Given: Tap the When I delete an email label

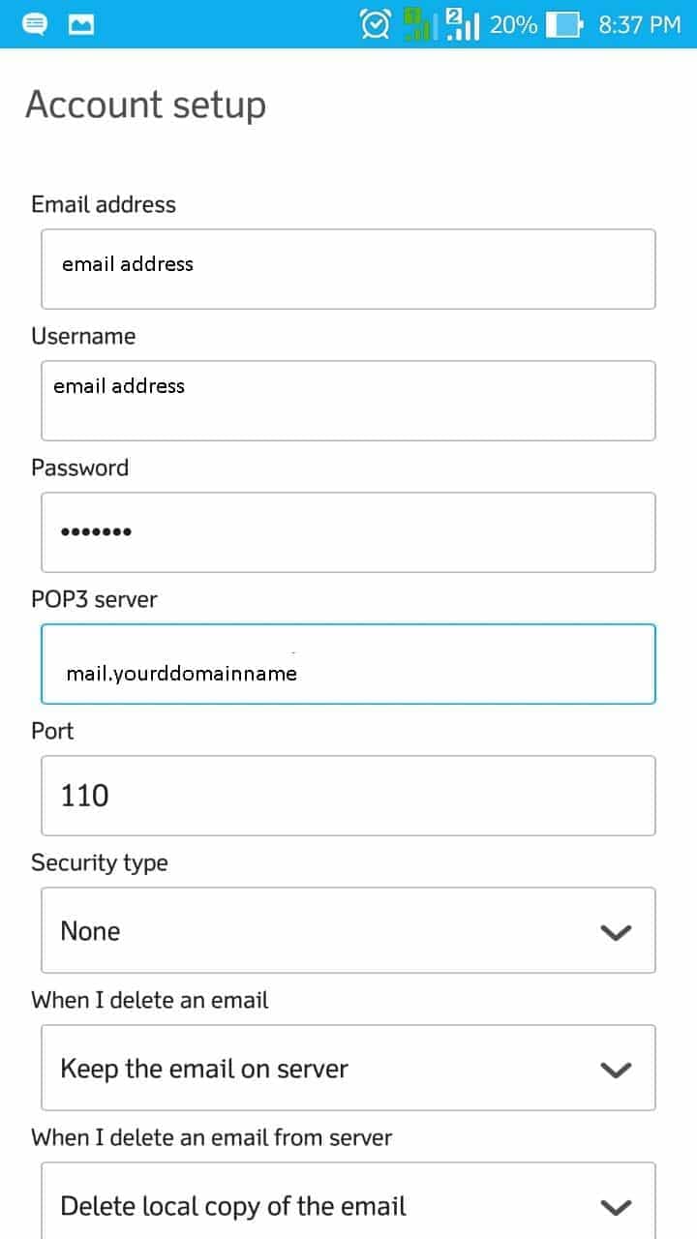Looking at the screenshot, I should tap(150, 1000).
